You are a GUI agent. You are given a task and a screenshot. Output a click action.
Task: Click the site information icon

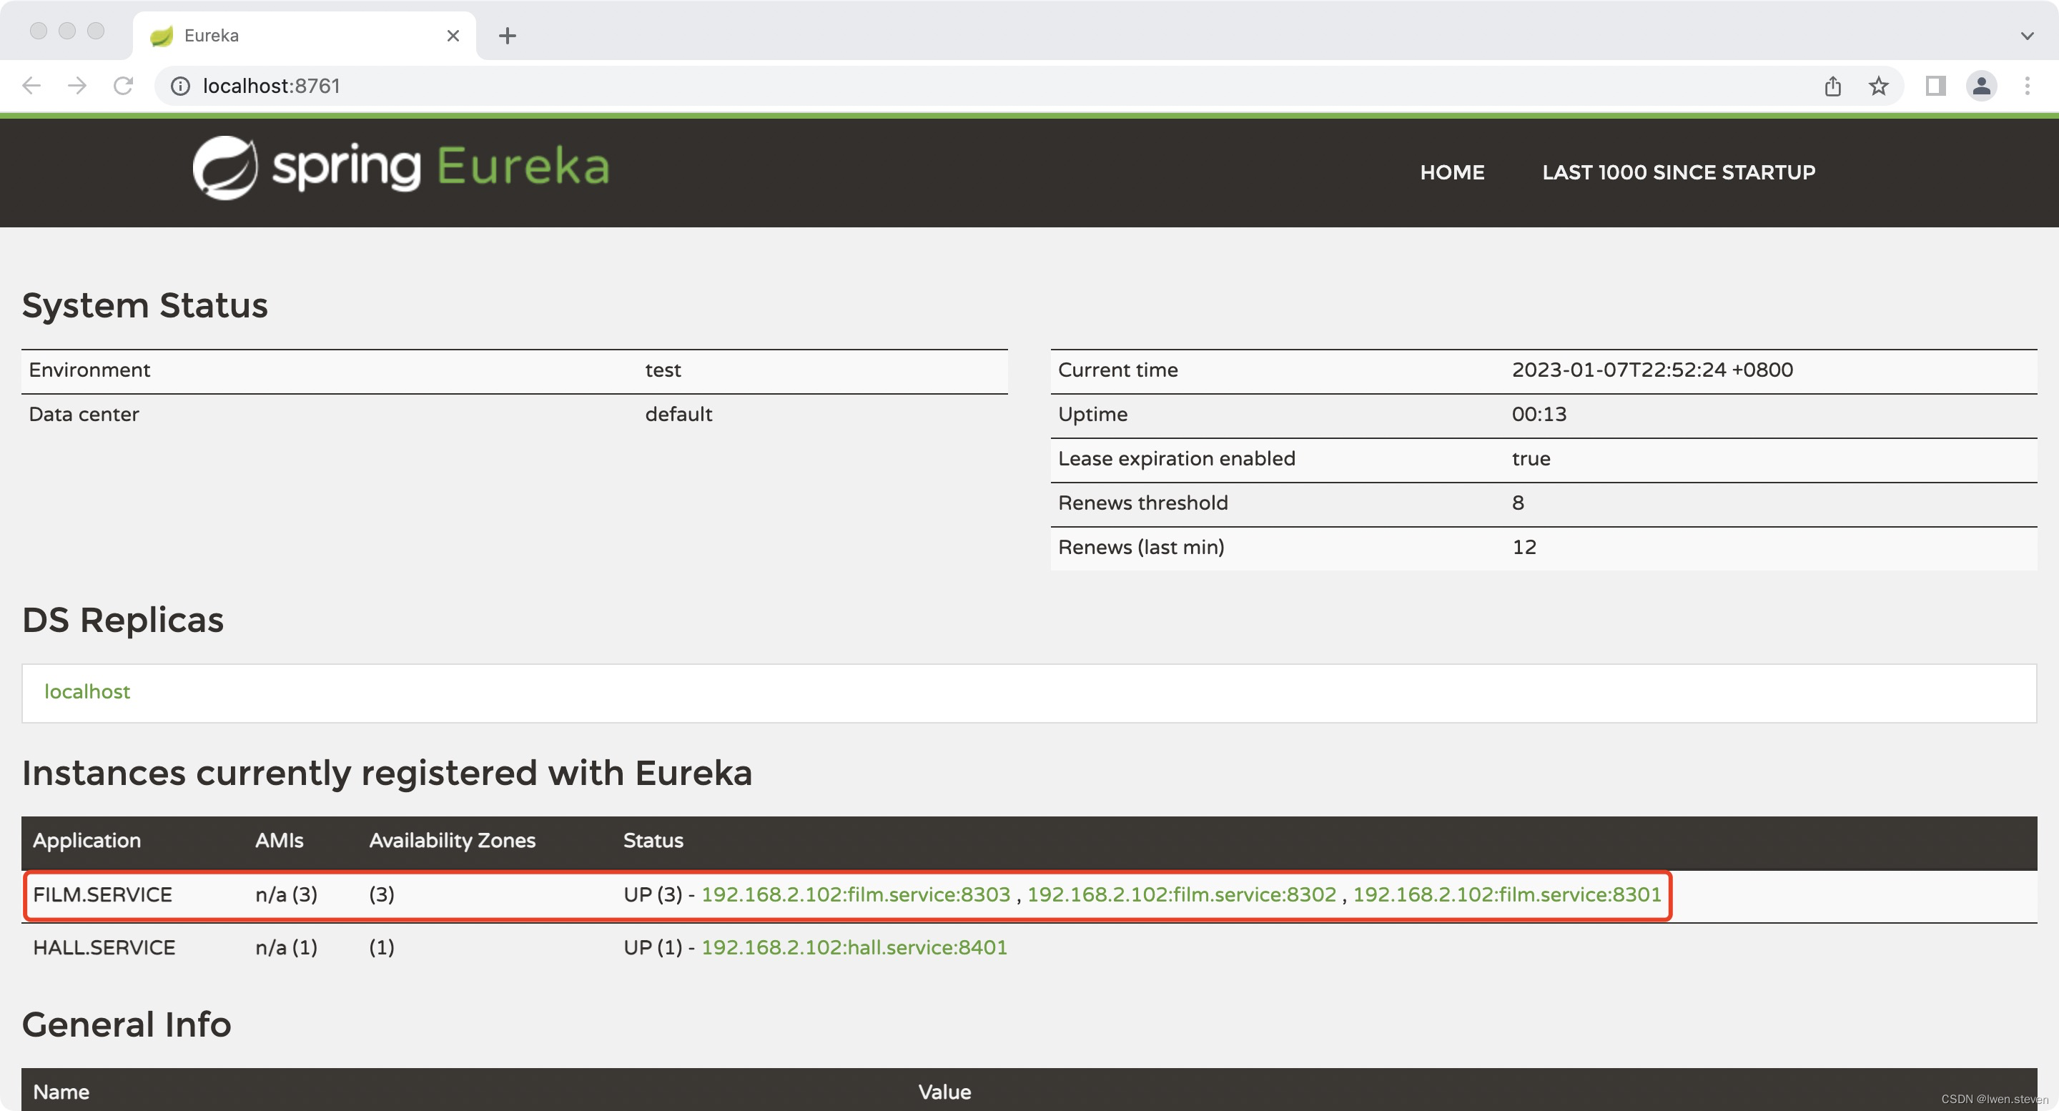181,86
